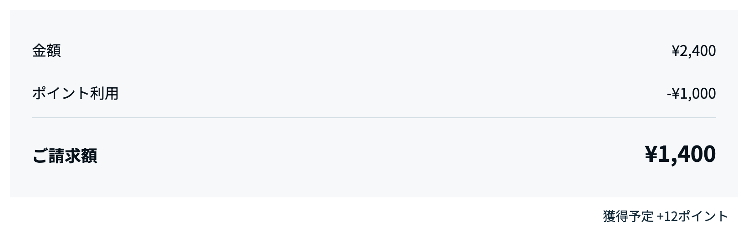Click the ポイント利用 label

tap(75, 93)
